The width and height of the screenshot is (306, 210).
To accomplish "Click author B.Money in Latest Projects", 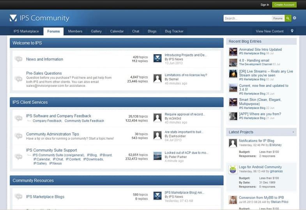I will (276, 145).
